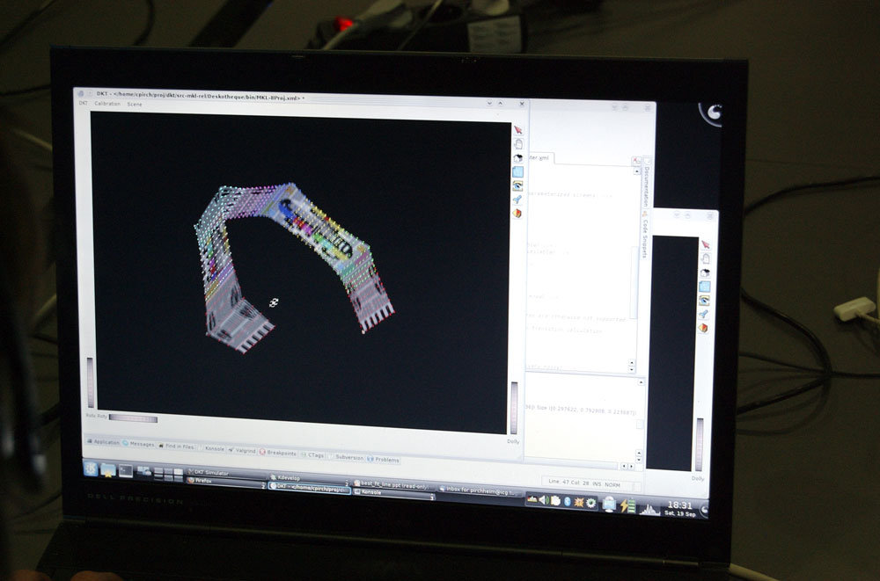Screen dimensions: 880x581
Task: Click the system monitor graph icon in the panel
Action: click(x=650, y=509)
